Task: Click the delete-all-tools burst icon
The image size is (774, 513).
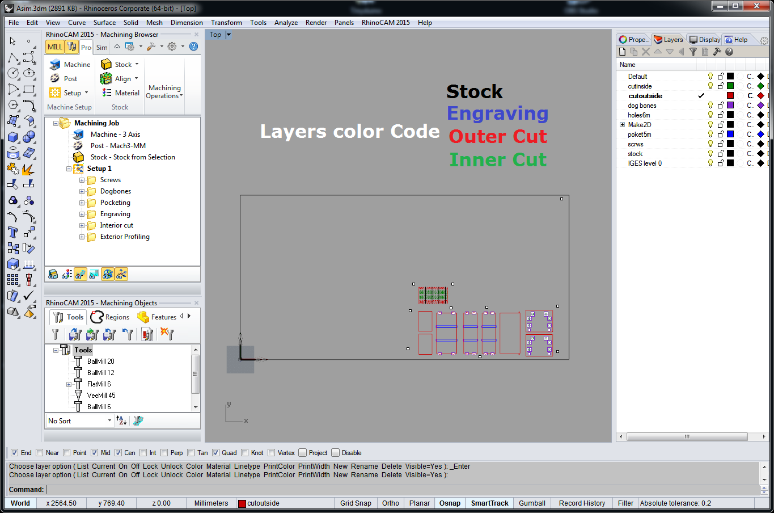Action: [167, 335]
